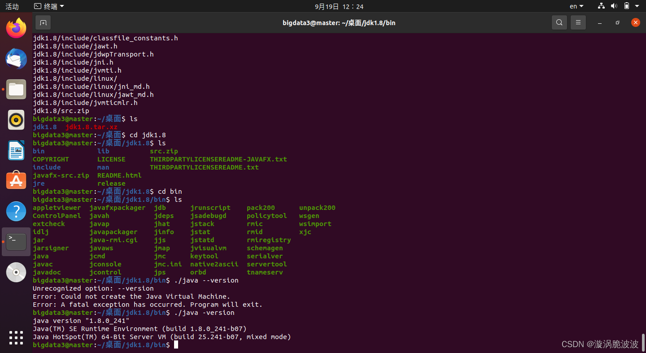Search in the terminal window

[559, 22]
